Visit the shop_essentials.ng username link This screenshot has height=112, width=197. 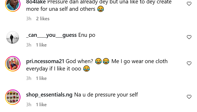(49, 95)
